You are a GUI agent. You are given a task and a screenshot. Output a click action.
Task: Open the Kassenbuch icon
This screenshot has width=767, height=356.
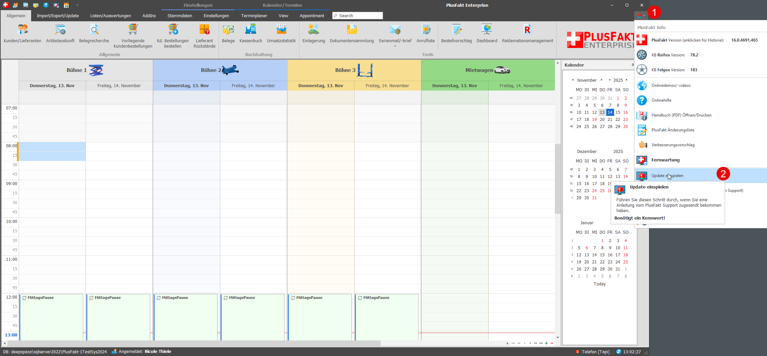click(251, 33)
